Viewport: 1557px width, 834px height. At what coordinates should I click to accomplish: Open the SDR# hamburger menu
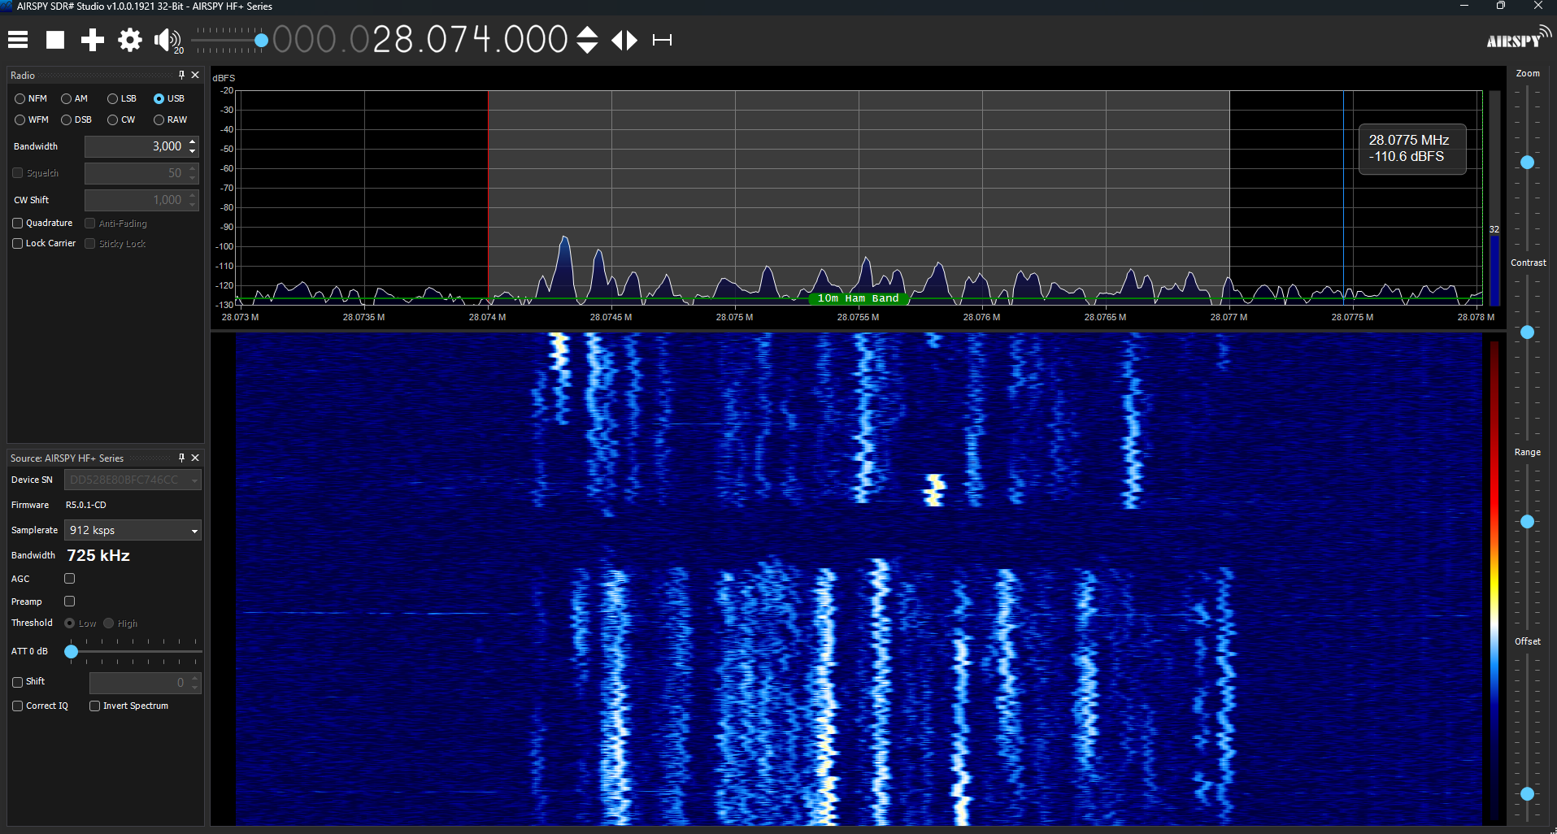pos(17,39)
